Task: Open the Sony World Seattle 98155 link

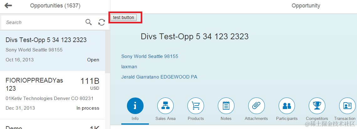Action: tap(150, 56)
